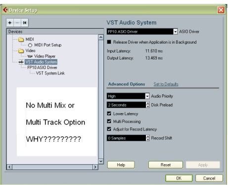Viewport: 228px width, 185px height.
Task: Select the Video folder icon
Action: click(21, 51)
